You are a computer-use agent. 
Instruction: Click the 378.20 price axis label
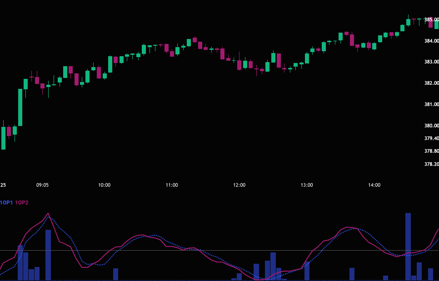432,164
